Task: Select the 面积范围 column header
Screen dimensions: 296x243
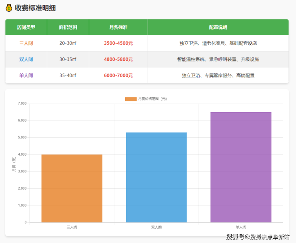Action: pyautogui.click(x=68, y=27)
